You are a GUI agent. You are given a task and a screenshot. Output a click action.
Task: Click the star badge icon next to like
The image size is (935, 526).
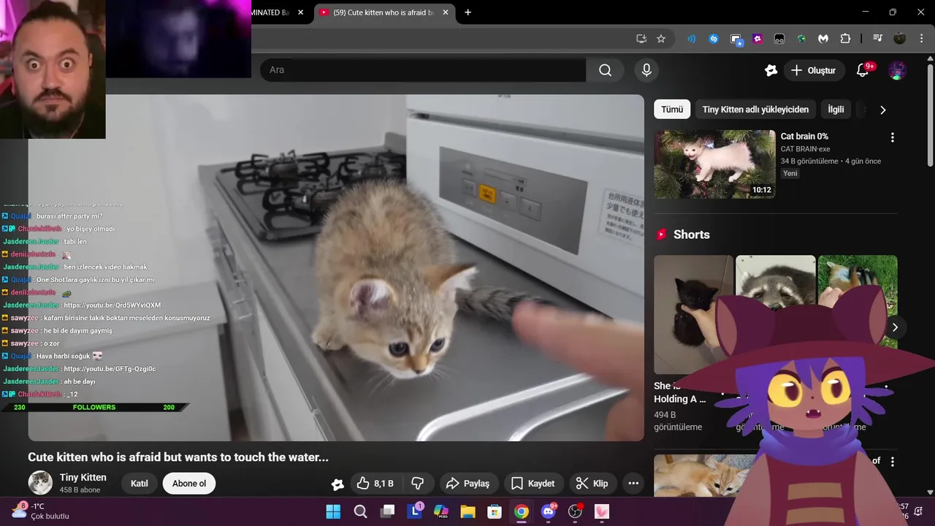click(337, 484)
